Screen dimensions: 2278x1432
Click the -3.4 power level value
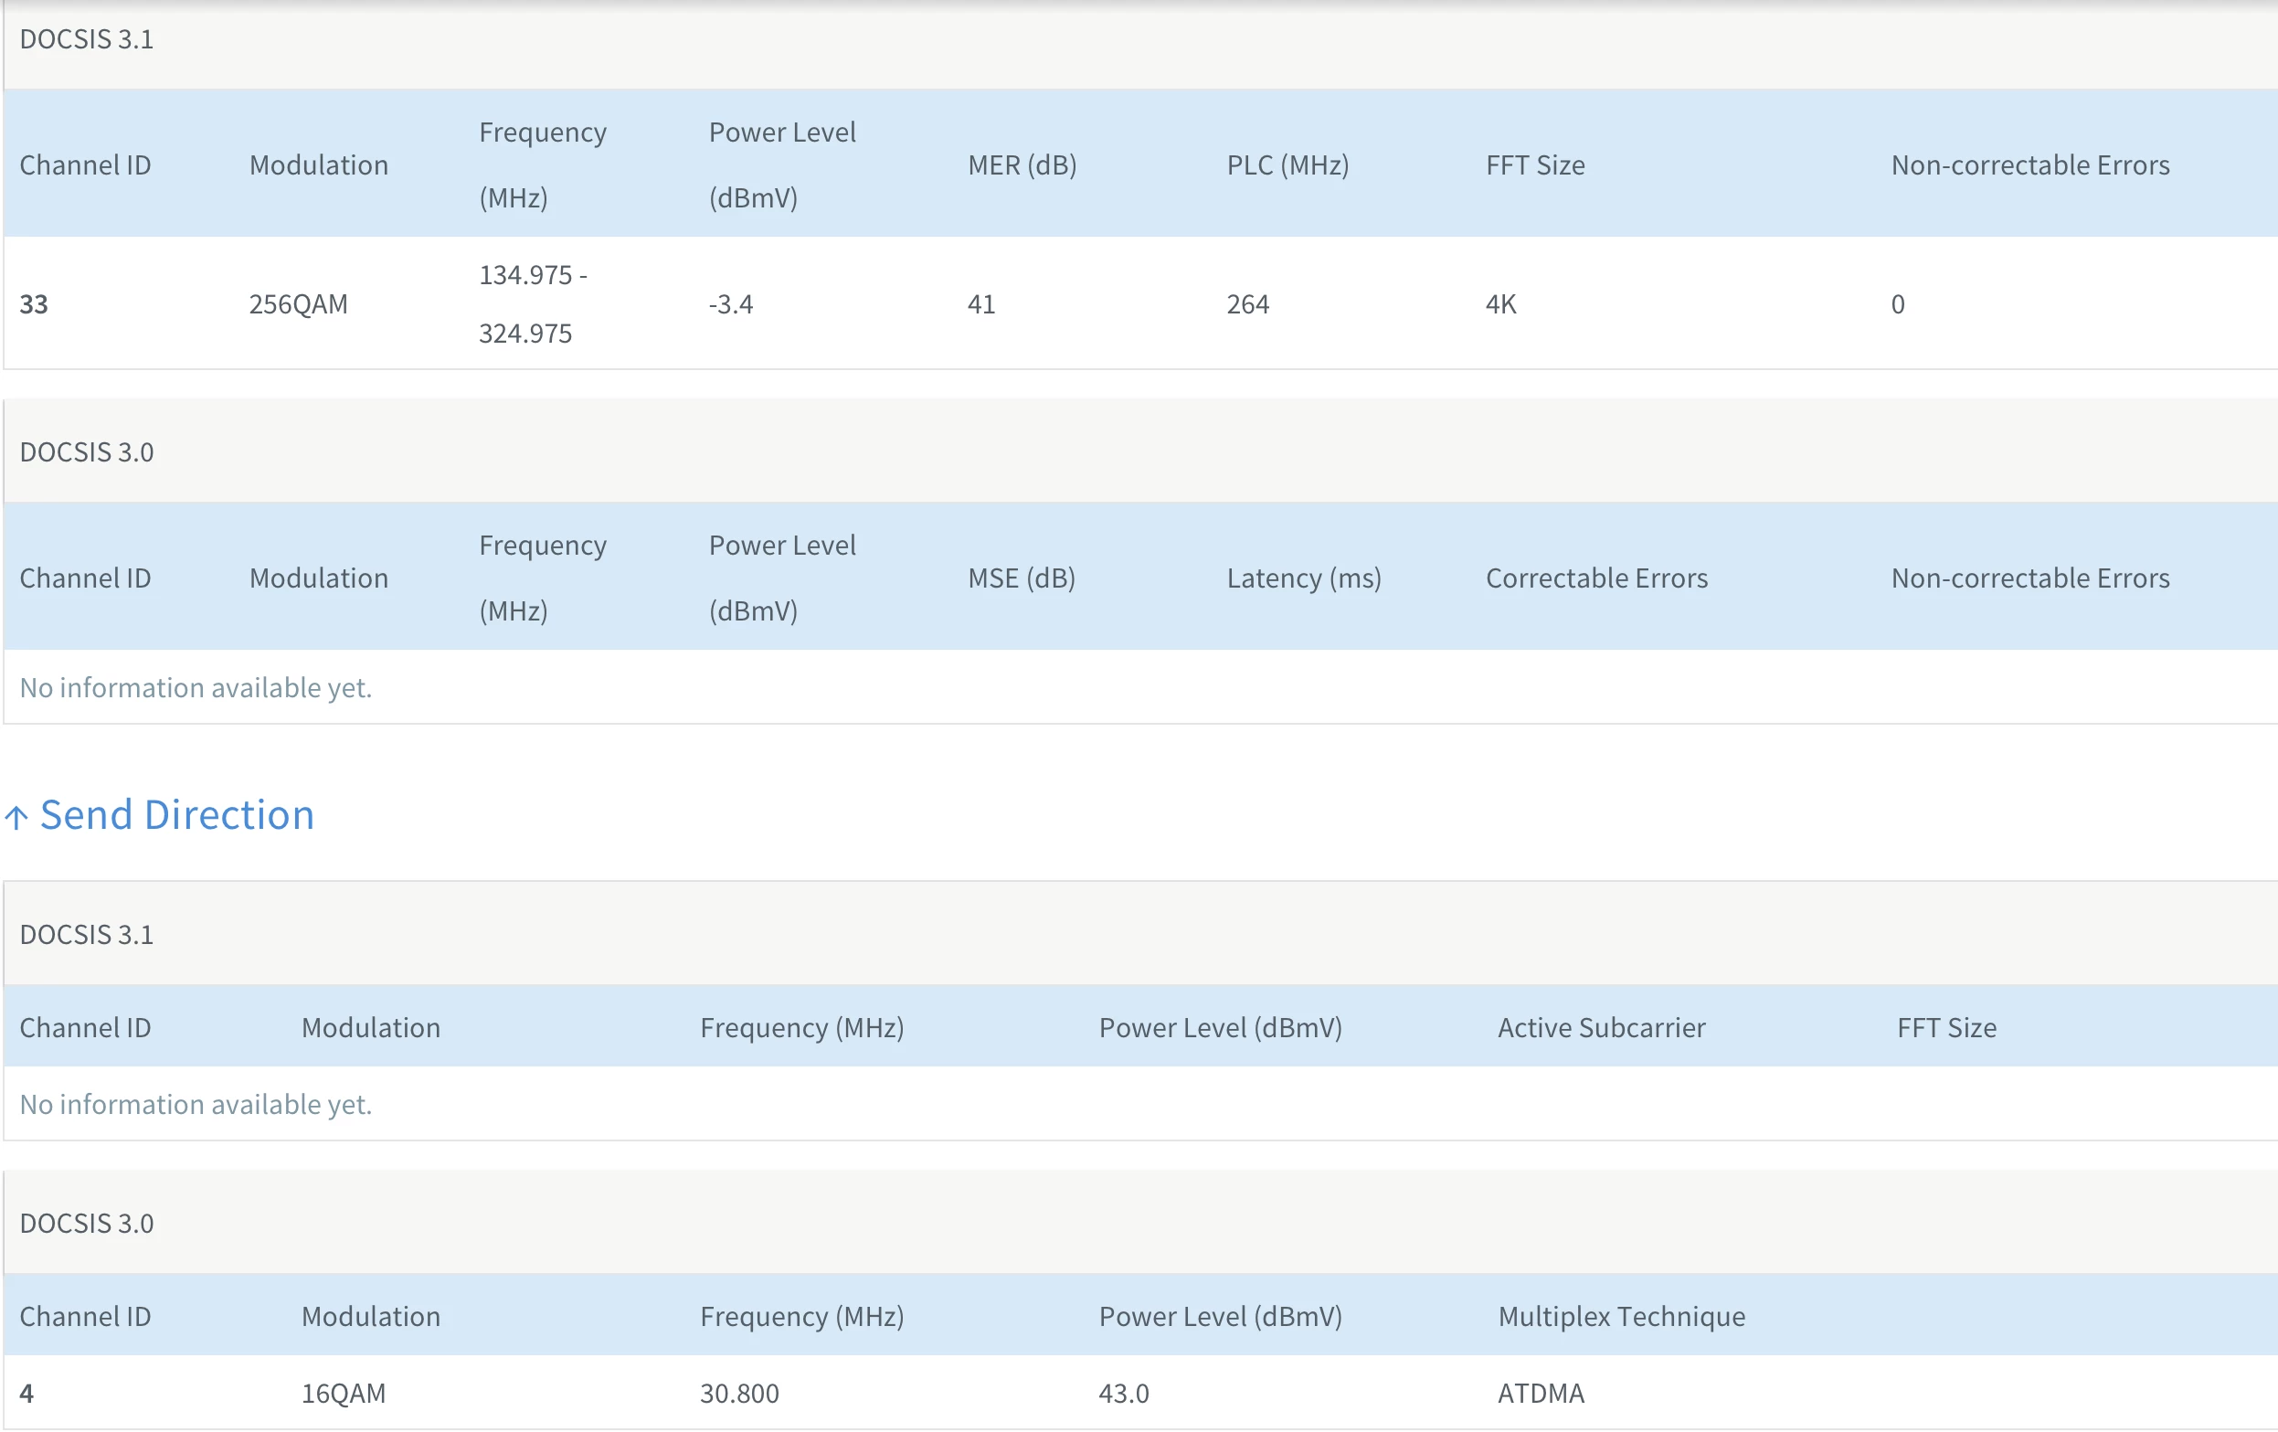point(730,303)
